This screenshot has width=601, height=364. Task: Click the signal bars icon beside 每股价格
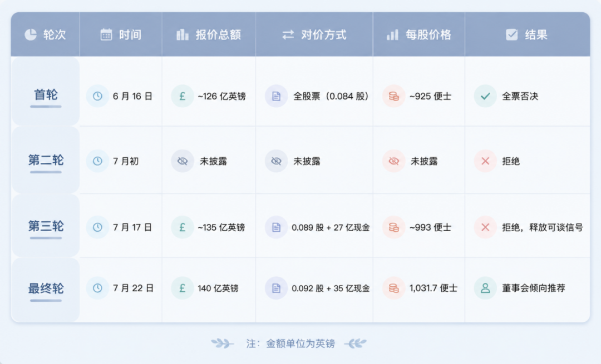pos(392,35)
